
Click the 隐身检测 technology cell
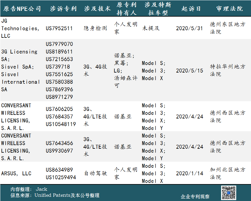coord(95,28)
